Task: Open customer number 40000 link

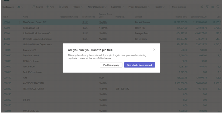Action: click(x=7, y=39)
